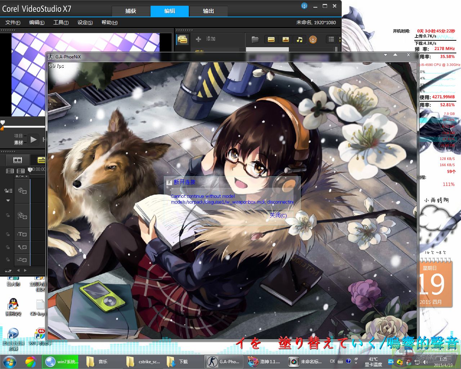
Task: Expand the arrow below the ripple-editing lock
Action: point(8,200)
